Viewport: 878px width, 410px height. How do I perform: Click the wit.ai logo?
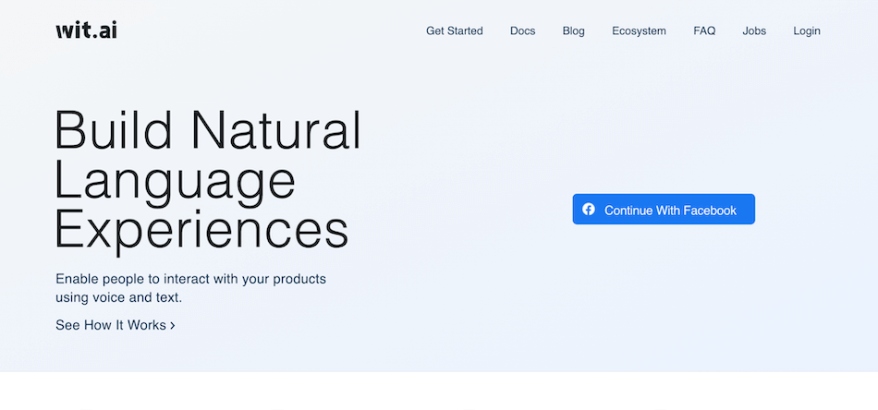(87, 30)
